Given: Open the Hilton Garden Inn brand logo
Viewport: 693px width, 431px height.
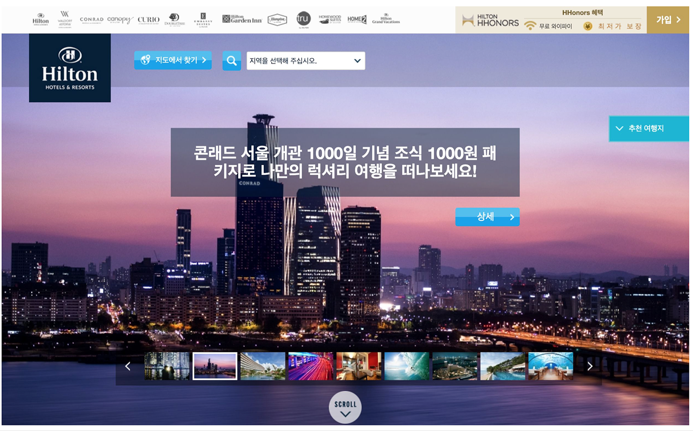Looking at the screenshot, I should tap(242, 19).
